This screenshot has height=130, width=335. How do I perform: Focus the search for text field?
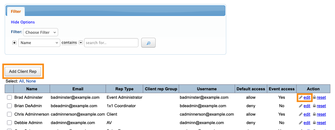(x=111, y=43)
